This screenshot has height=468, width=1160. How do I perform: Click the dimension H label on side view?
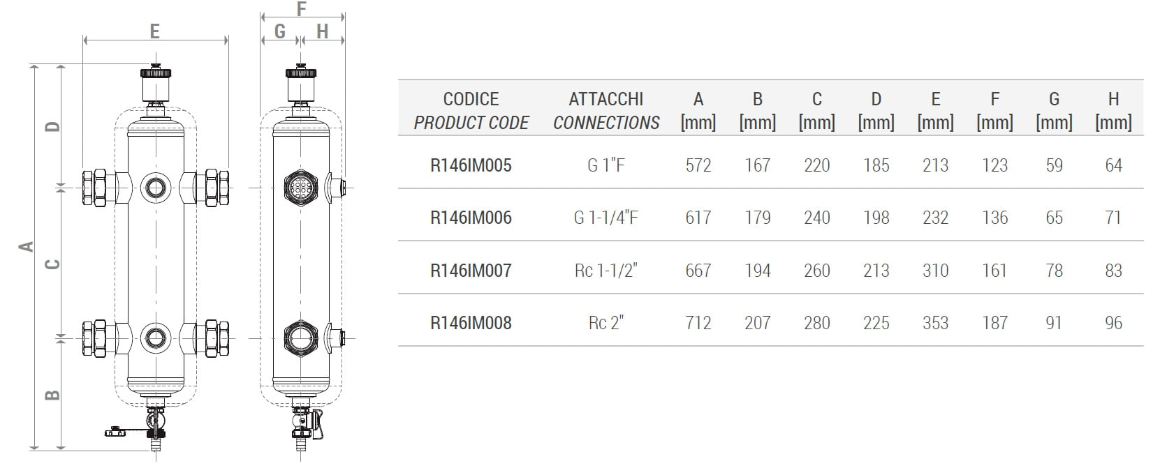point(323,31)
